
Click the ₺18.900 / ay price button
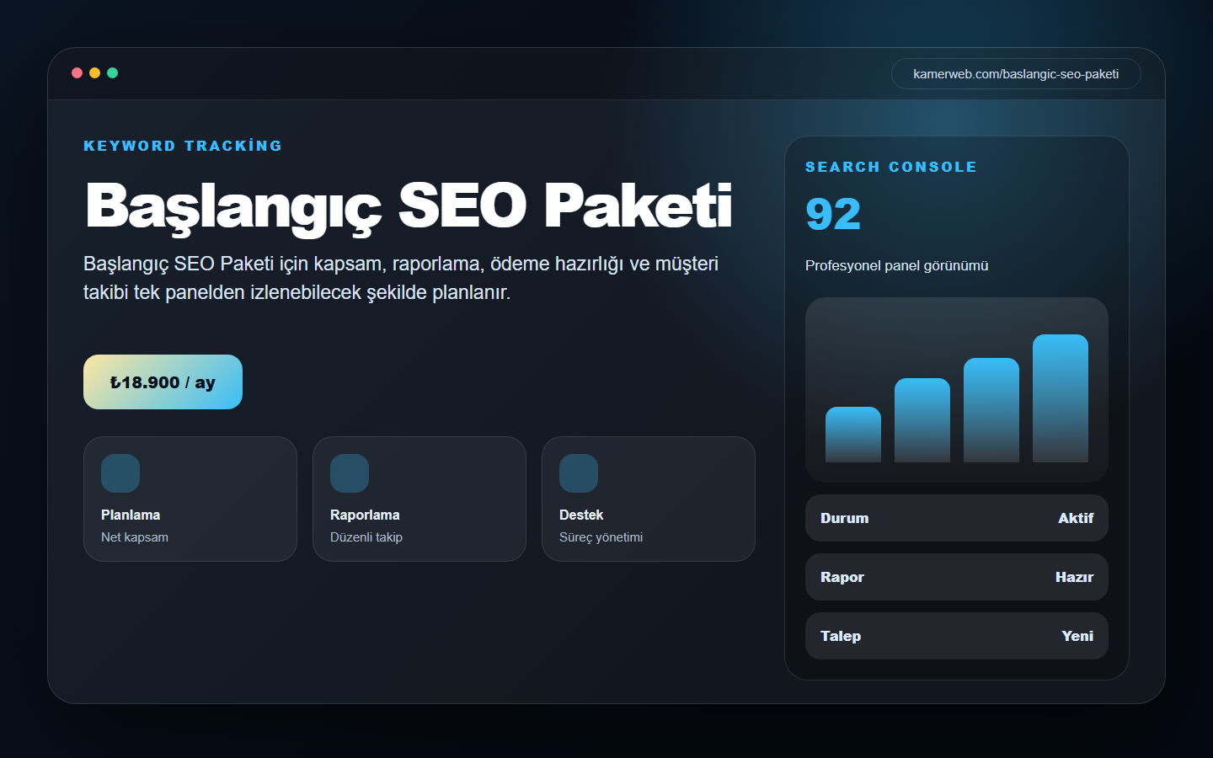coord(163,382)
